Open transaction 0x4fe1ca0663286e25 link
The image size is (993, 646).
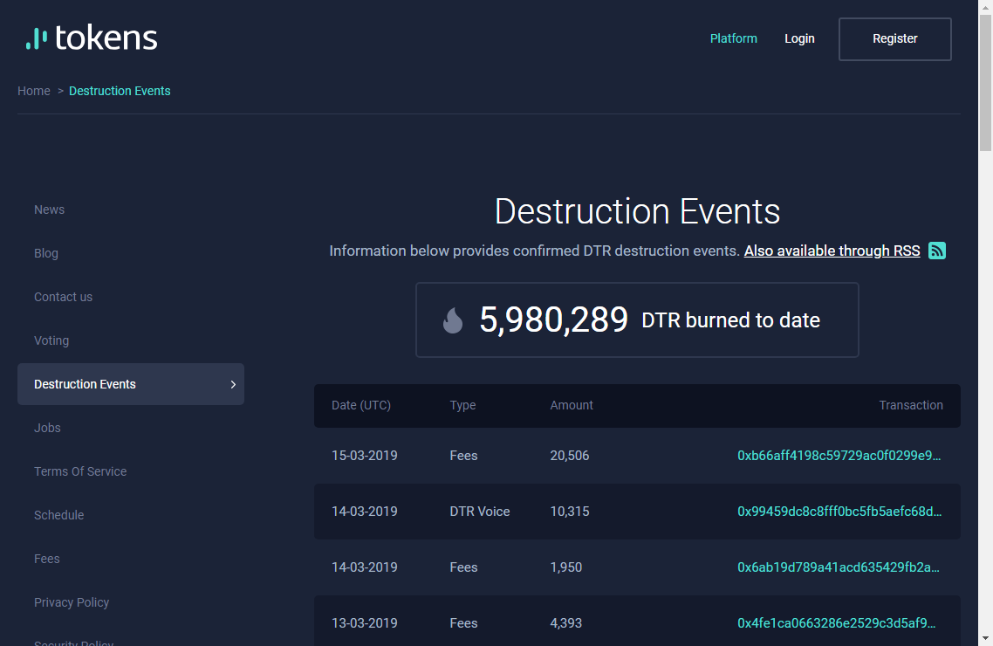coord(837,623)
